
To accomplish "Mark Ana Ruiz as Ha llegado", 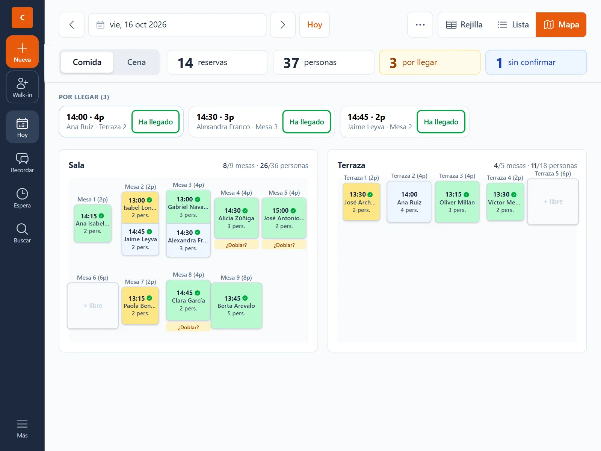I will 156,122.
